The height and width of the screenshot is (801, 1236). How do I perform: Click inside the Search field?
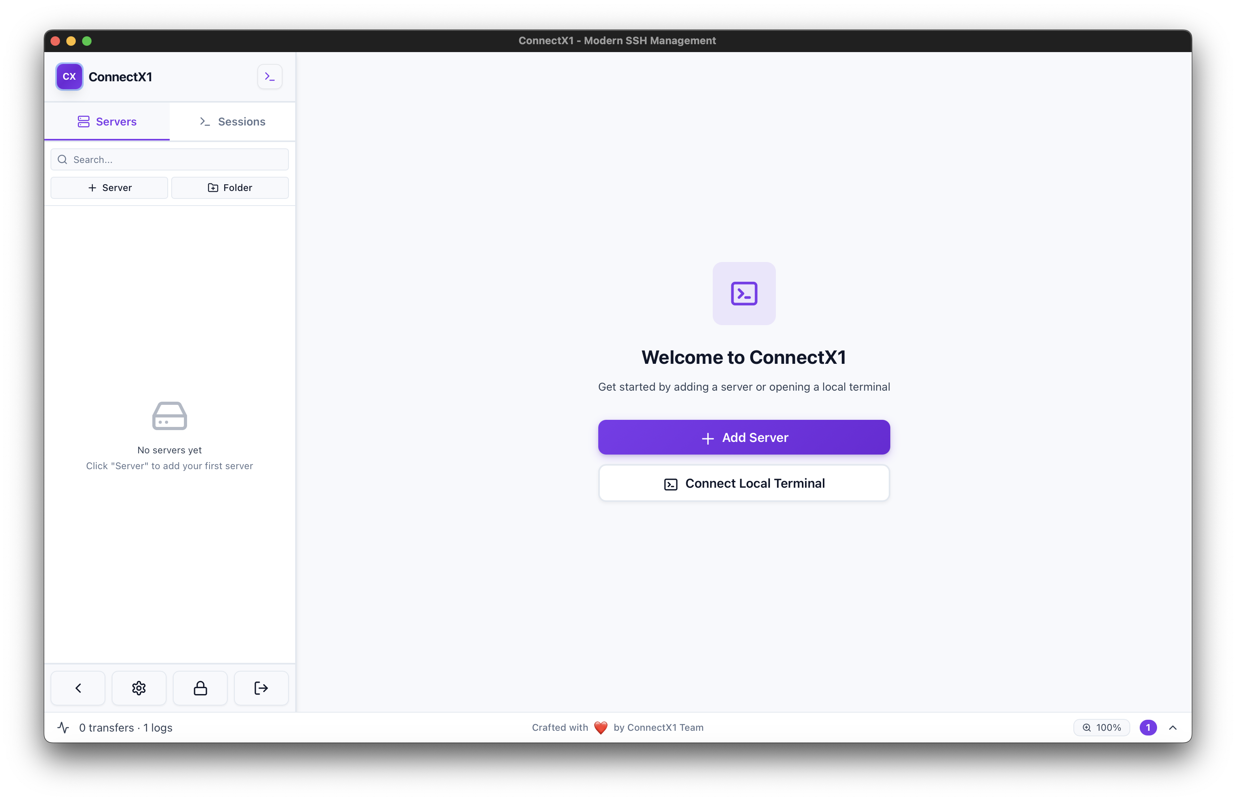point(169,159)
